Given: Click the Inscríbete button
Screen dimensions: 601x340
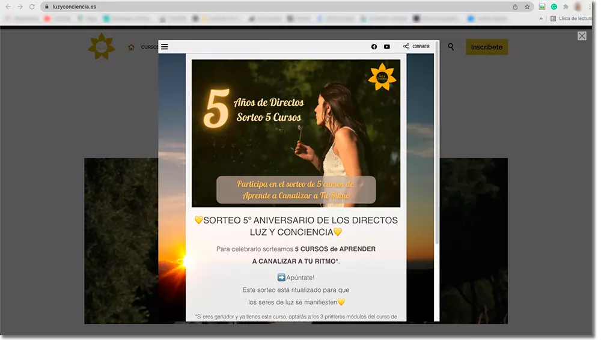Looking at the screenshot, I should point(487,47).
